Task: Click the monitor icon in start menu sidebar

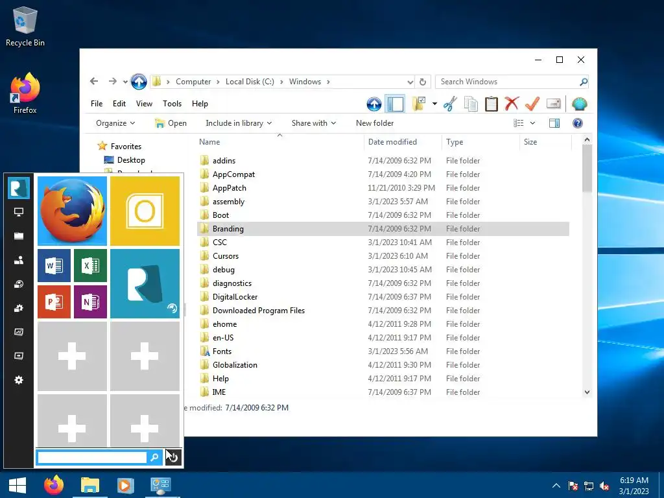Action: coord(19,212)
